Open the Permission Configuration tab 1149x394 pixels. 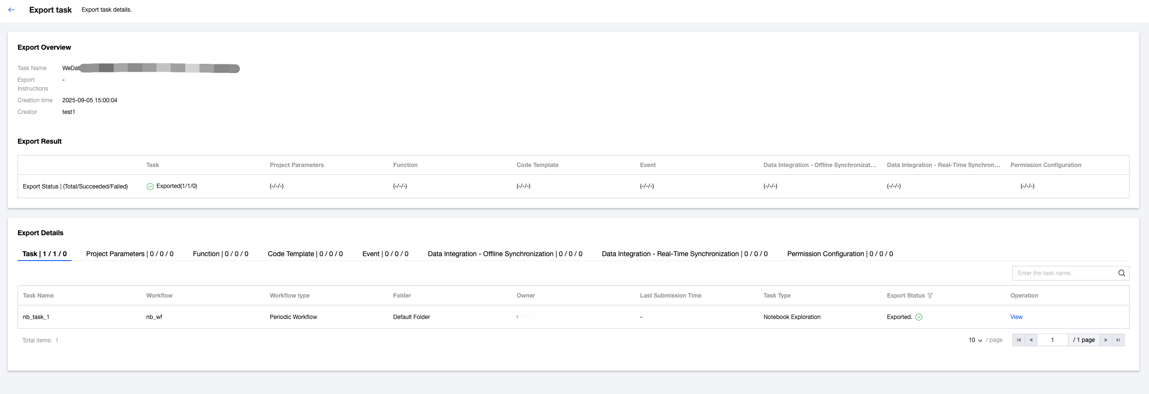[x=840, y=254]
